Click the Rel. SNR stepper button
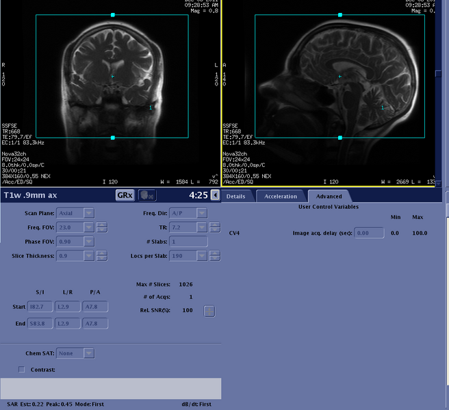This screenshot has height=410, width=449. [209, 311]
